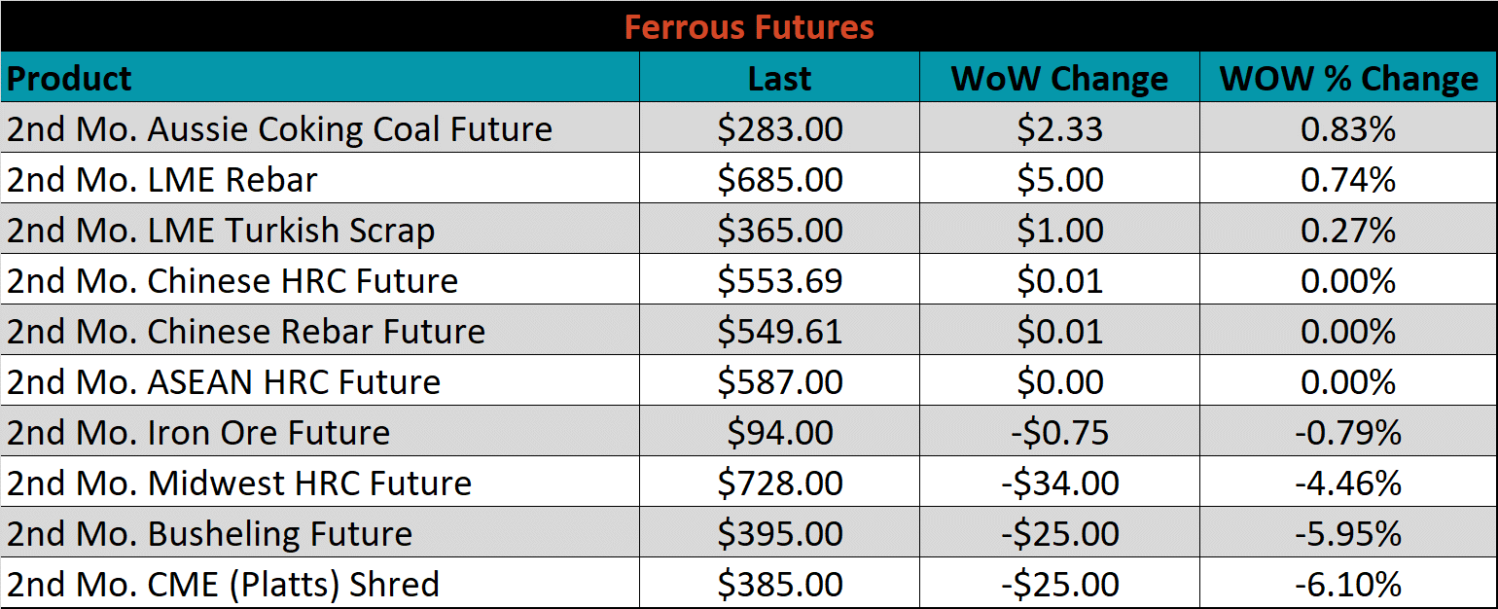This screenshot has width=1498, height=609.
Task: Click the Chinese HRC Future cell
Action: coord(320,280)
